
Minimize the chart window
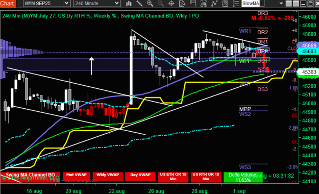pyautogui.click(x=303, y=4)
